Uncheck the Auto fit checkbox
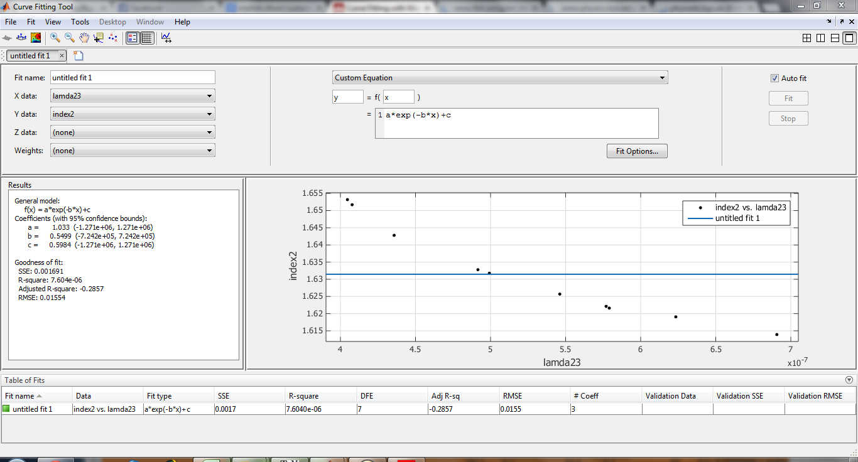 coord(774,78)
